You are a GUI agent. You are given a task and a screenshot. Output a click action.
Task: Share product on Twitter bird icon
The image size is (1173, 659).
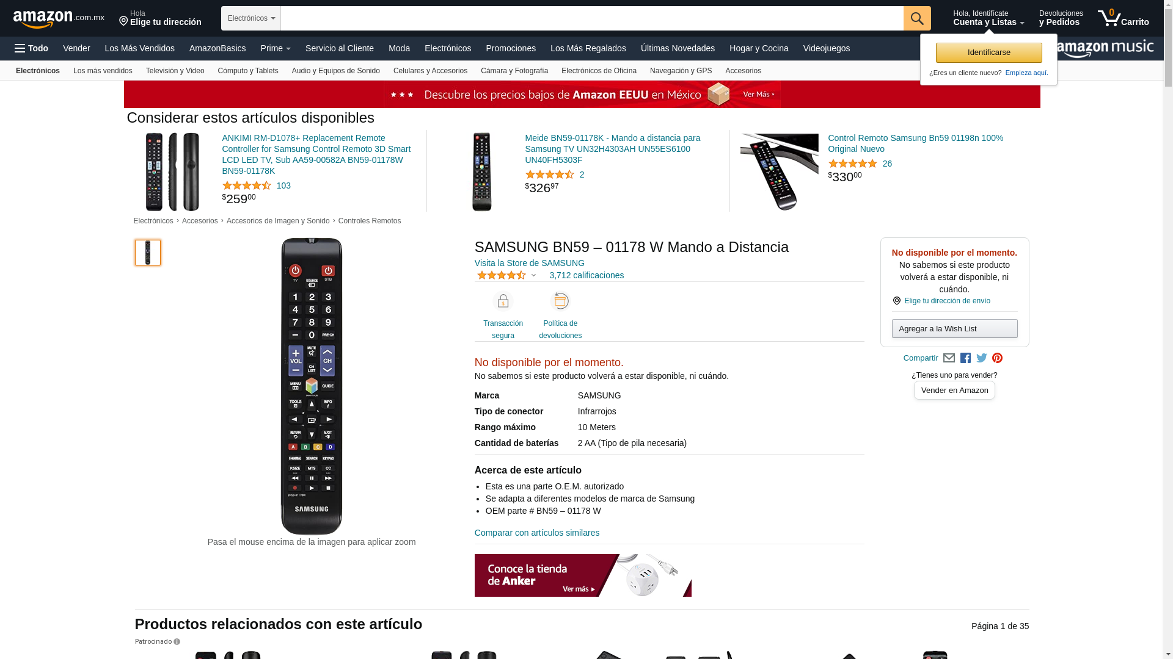click(x=982, y=358)
